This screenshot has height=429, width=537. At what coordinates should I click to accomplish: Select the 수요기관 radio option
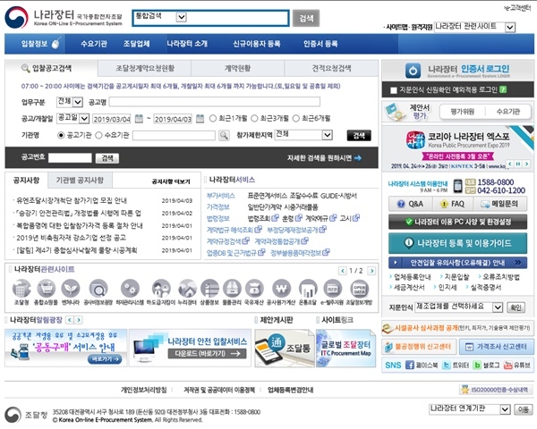click(x=98, y=136)
